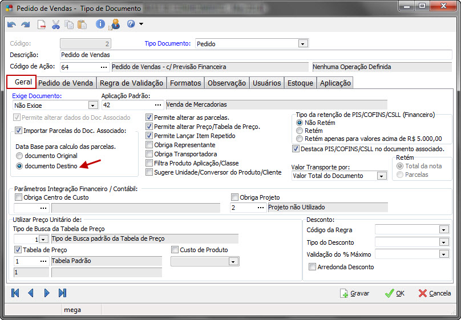
Task: Click the redo arrow toolbar icon
Action: coord(26,25)
